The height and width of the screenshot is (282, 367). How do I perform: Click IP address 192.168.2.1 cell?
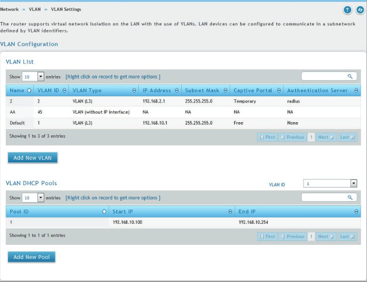[154, 101]
